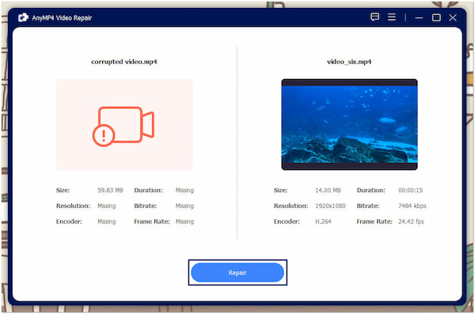Viewport: 475px width, 314px height.
Task: Open the feedback chat bubble icon
Action: pyautogui.click(x=374, y=17)
